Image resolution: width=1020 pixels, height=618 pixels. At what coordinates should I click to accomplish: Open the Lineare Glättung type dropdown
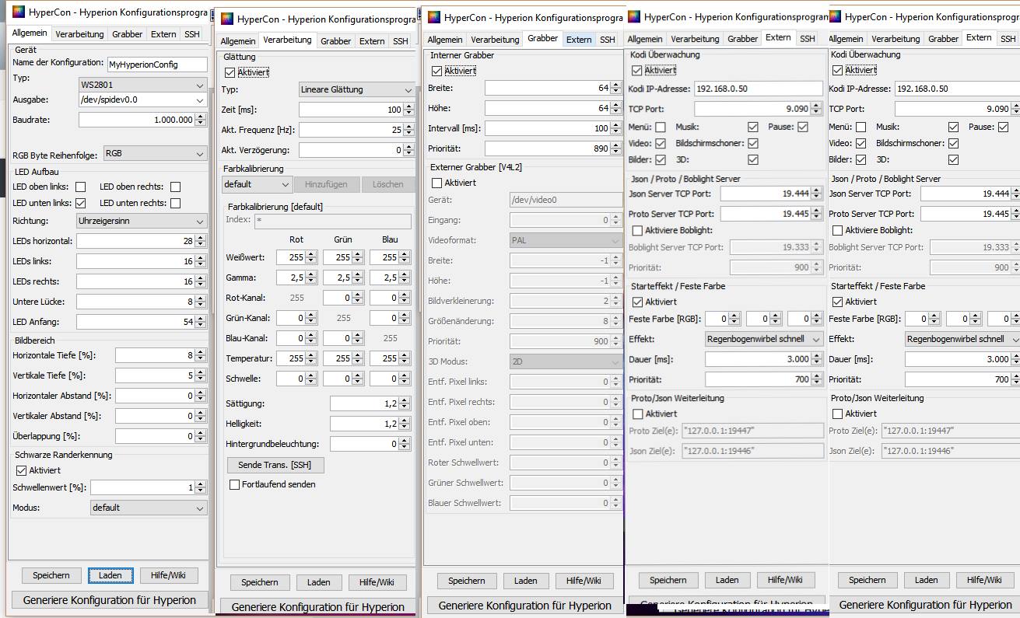pyautogui.click(x=356, y=89)
